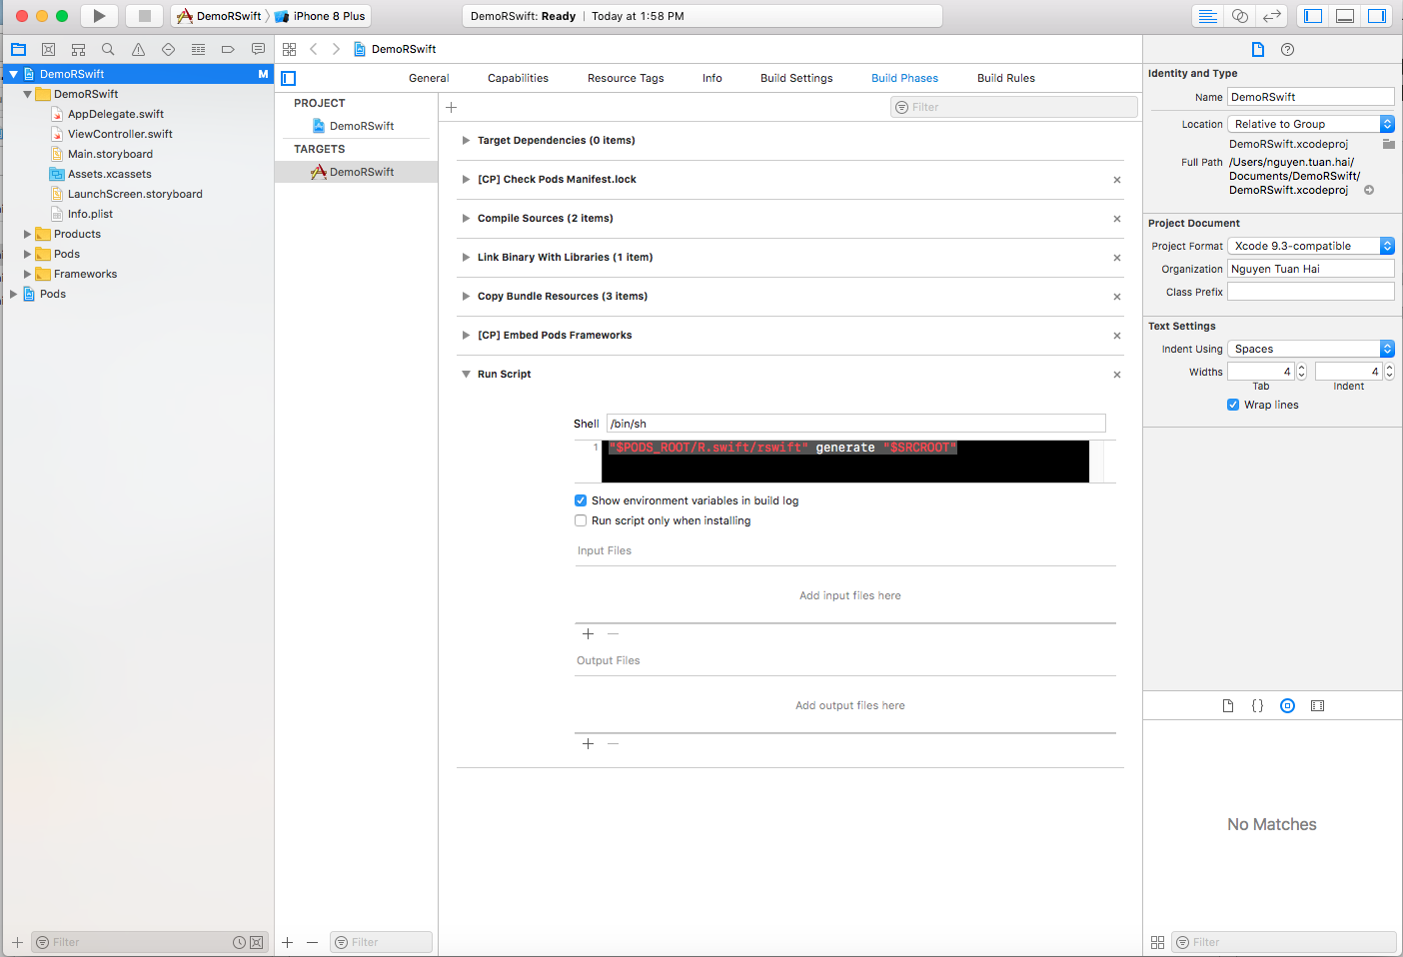
Task: Open the Source Control navigator
Action: 48,49
